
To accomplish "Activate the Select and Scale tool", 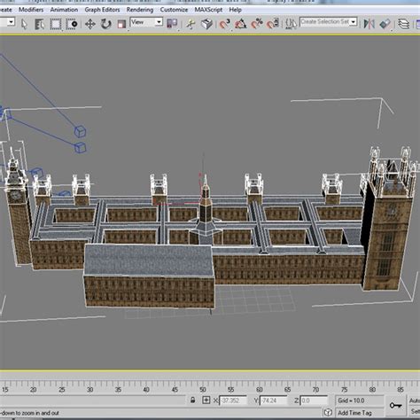I will click(121, 24).
